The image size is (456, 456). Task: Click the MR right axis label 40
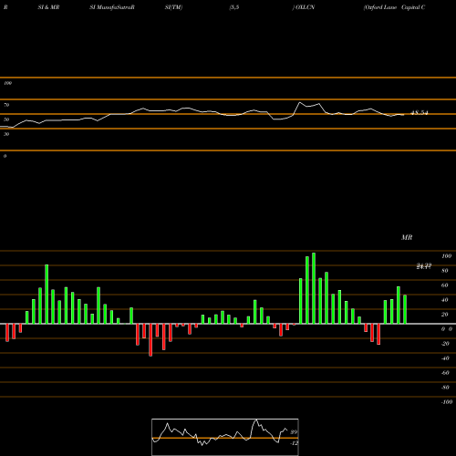point(445,300)
